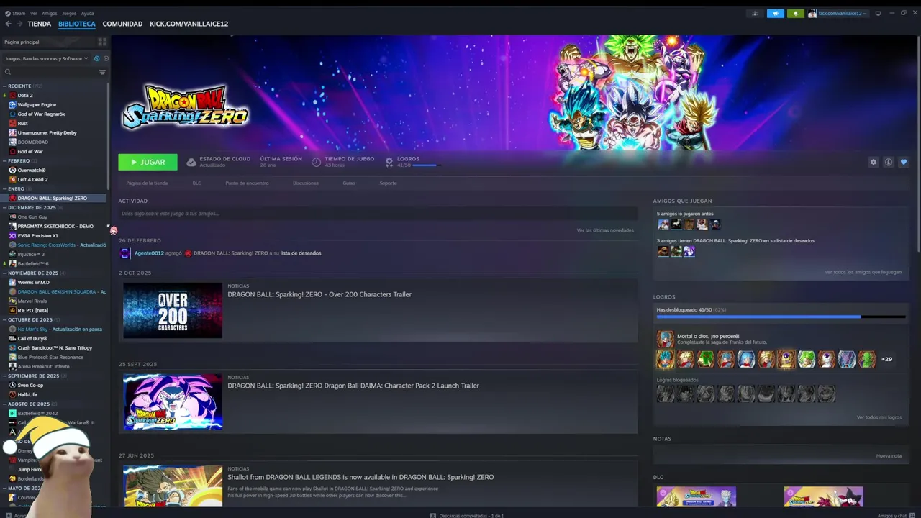This screenshot has height=518, width=921.
Task: Open the Ver menu
Action: 33,13
